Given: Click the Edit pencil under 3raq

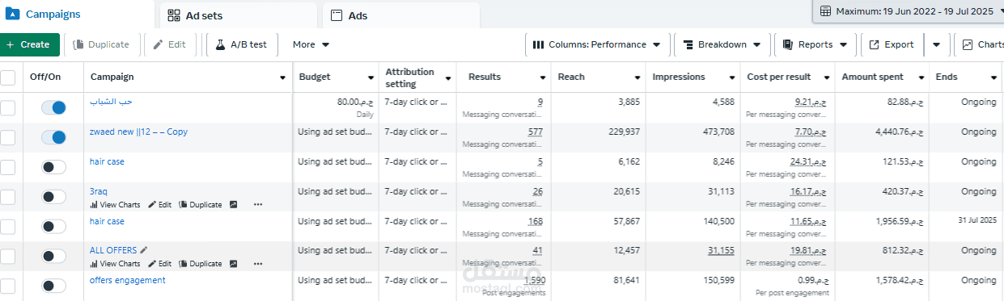Looking at the screenshot, I should tap(153, 205).
